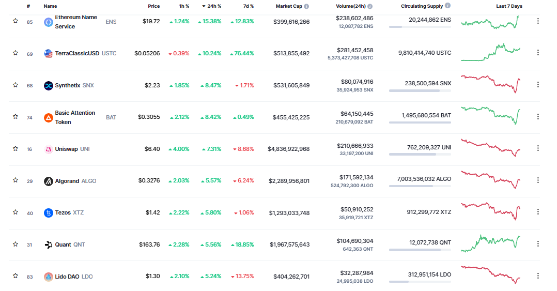Click the TerraClassicUSD 7-day price chart
This screenshot has width=557, height=291.
[x=491, y=53]
